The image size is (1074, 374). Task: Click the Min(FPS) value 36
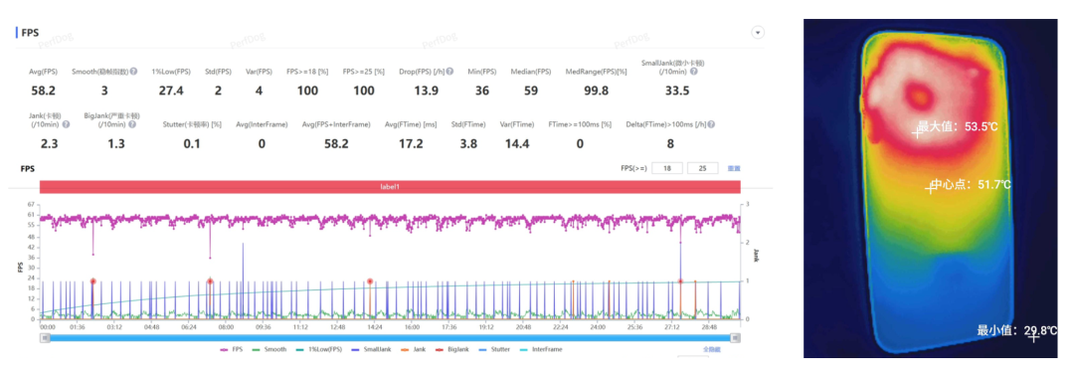(482, 91)
